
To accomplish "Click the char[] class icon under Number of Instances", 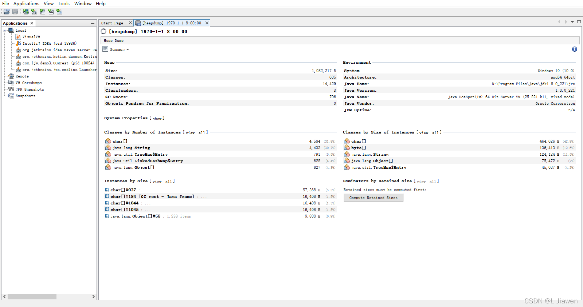I will pyautogui.click(x=108, y=141).
